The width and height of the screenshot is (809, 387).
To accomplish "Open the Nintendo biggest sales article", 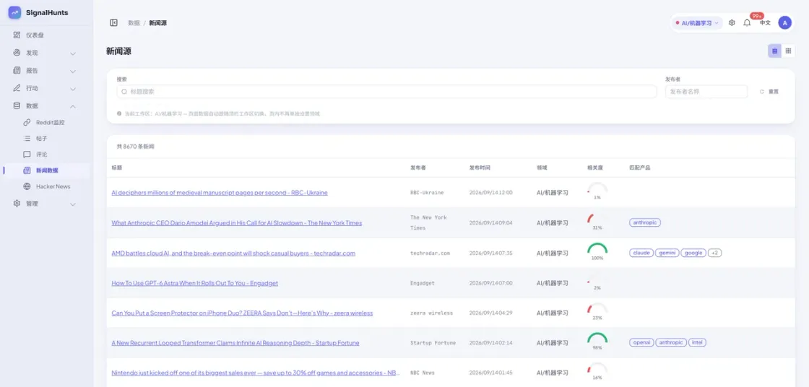I will (x=256, y=373).
